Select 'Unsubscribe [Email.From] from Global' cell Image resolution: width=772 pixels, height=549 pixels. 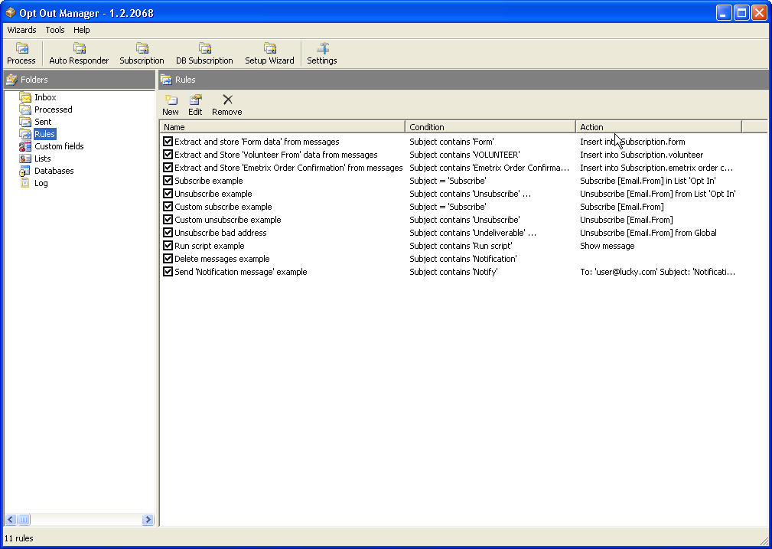[648, 233]
